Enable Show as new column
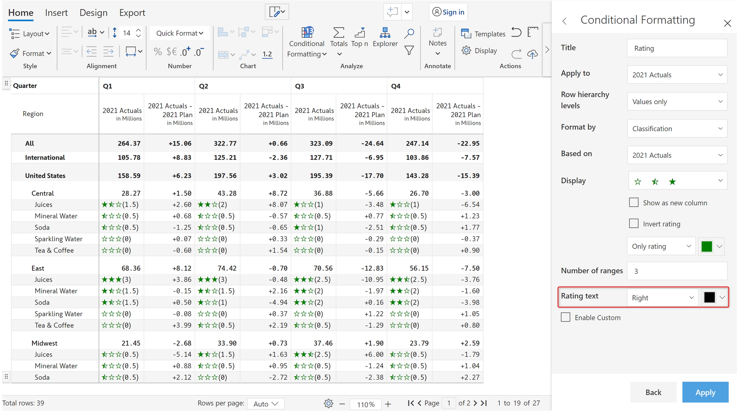Viewport: 738px width, 413px height. pos(634,203)
